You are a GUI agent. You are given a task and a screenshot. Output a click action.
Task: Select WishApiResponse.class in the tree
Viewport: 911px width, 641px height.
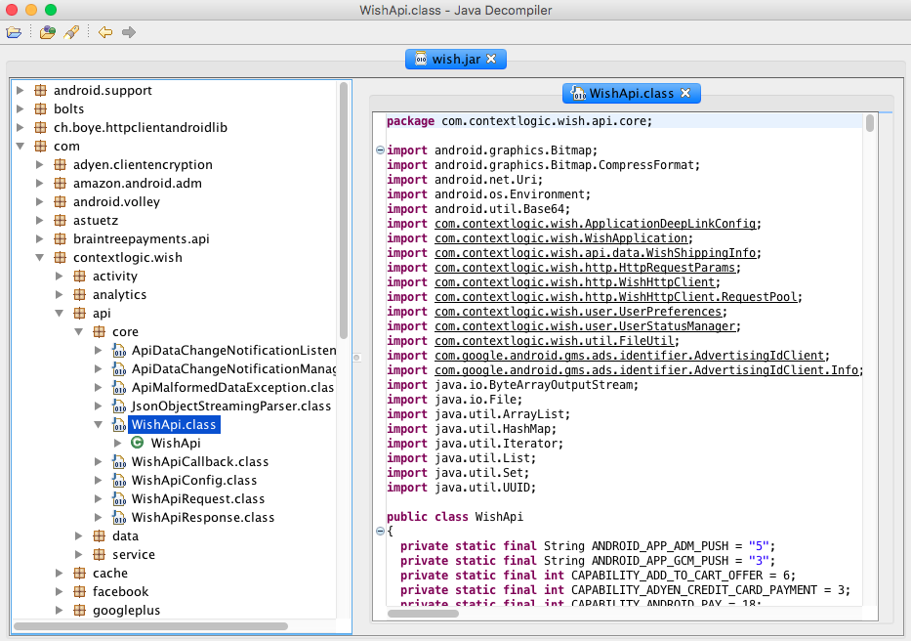(x=203, y=518)
